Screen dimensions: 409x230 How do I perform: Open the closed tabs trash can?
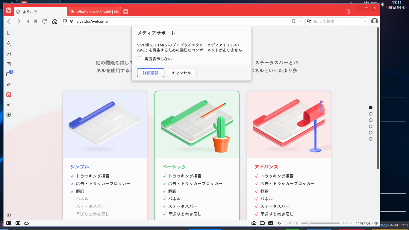tap(348, 12)
